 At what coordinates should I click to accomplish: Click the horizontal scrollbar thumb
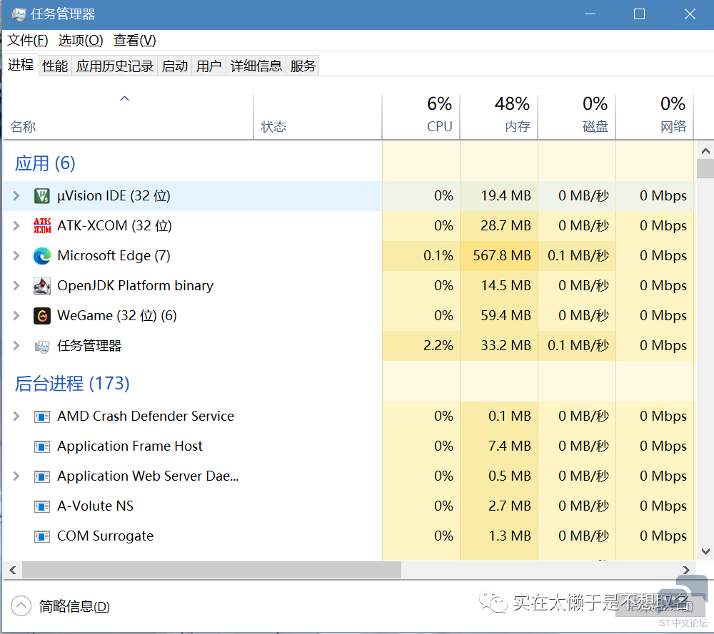(212, 570)
